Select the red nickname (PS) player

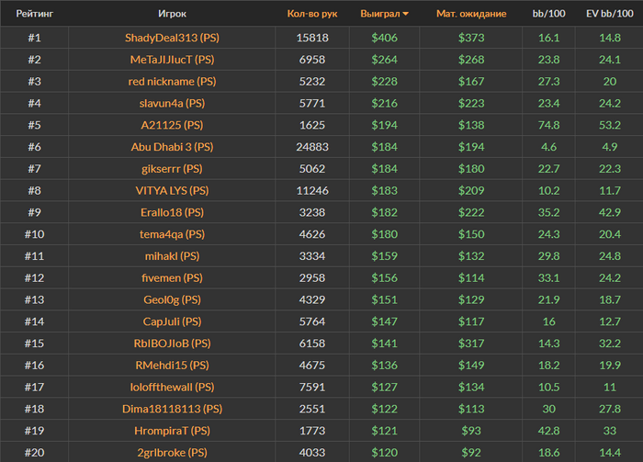172,82
